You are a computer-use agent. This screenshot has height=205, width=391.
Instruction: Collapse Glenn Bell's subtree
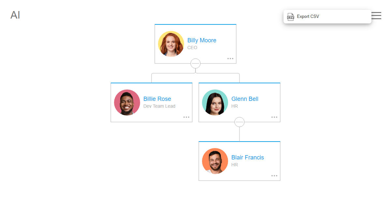coord(239,122)
